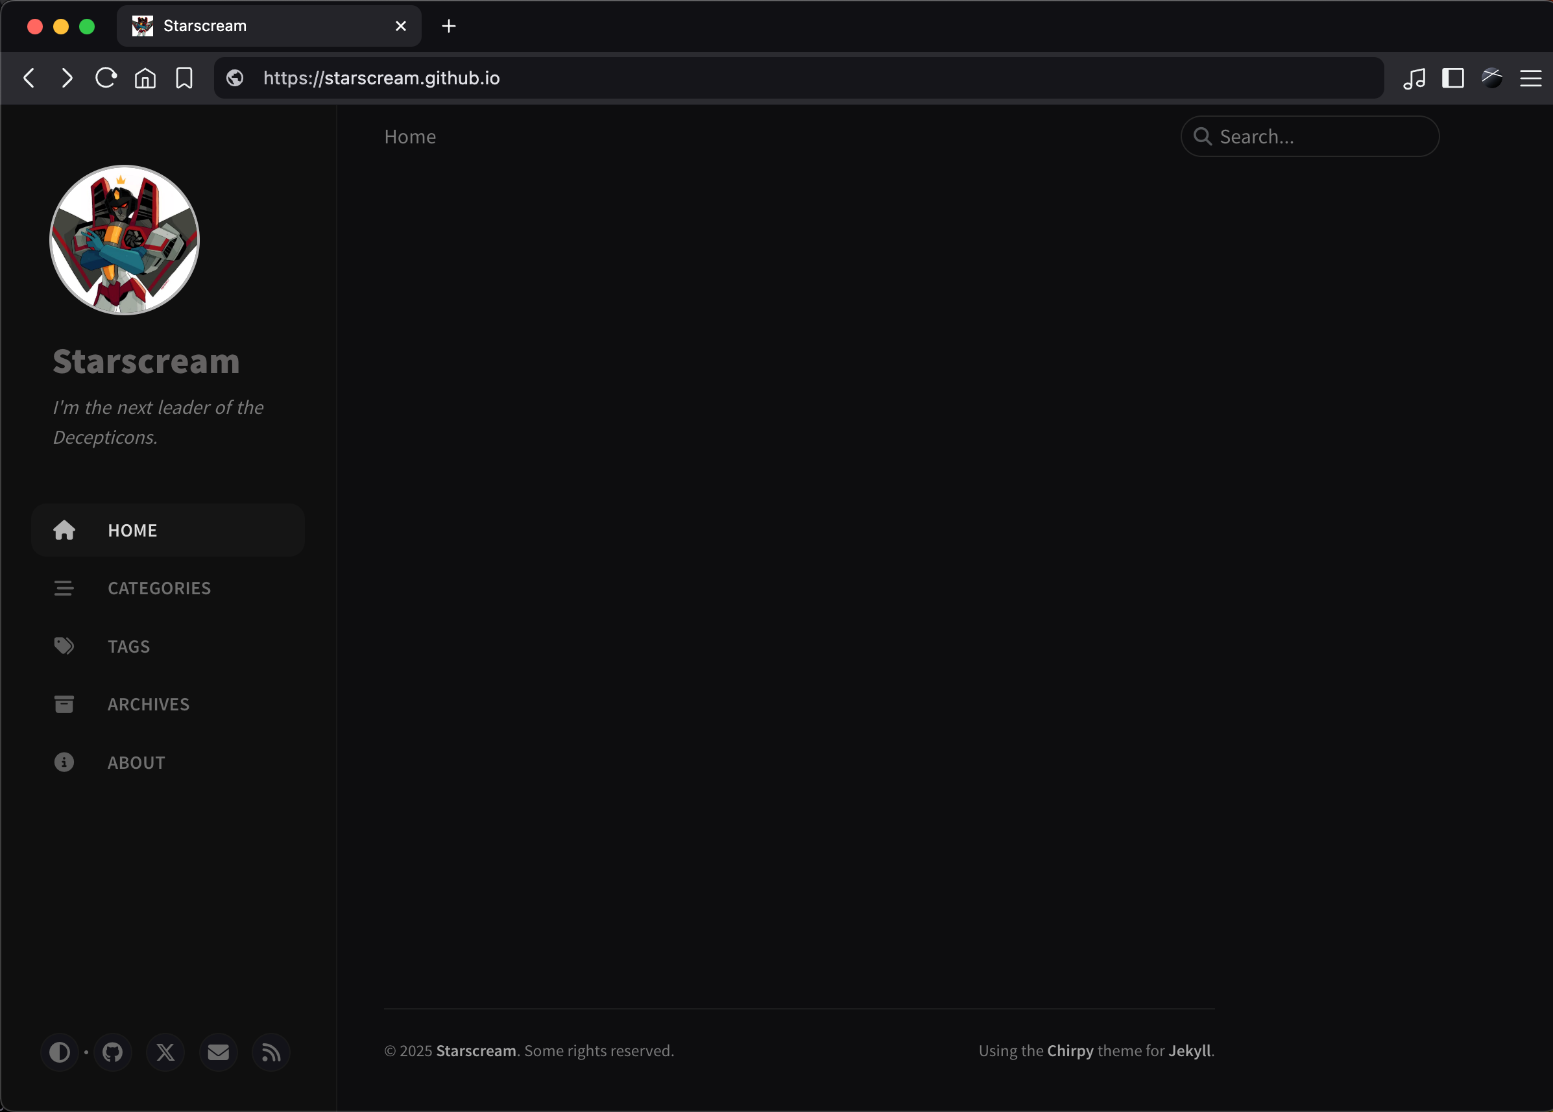Click the Starscream avatar image
The image size is (1553, 1112).
click(125, 240)
